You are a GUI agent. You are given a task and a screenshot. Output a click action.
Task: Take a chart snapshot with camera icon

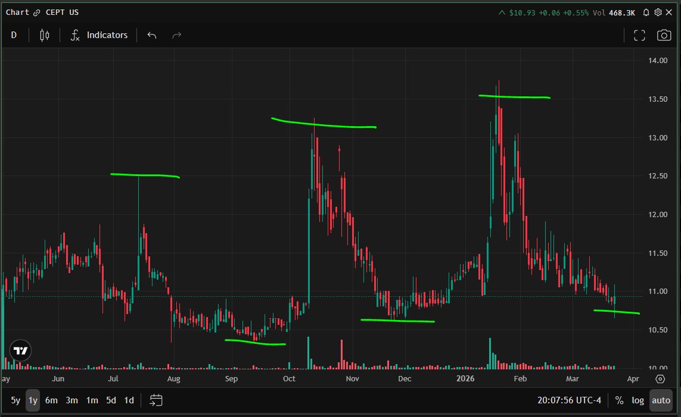[664, 35]
